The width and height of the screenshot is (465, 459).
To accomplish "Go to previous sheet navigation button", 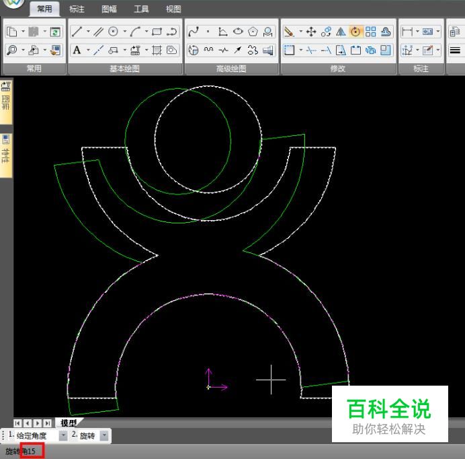I will pyautogui.click(x=28, y=423).
